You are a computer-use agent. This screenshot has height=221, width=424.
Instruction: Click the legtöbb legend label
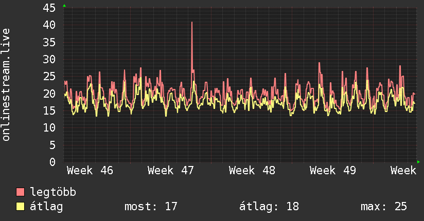click(x=53, y=192)
